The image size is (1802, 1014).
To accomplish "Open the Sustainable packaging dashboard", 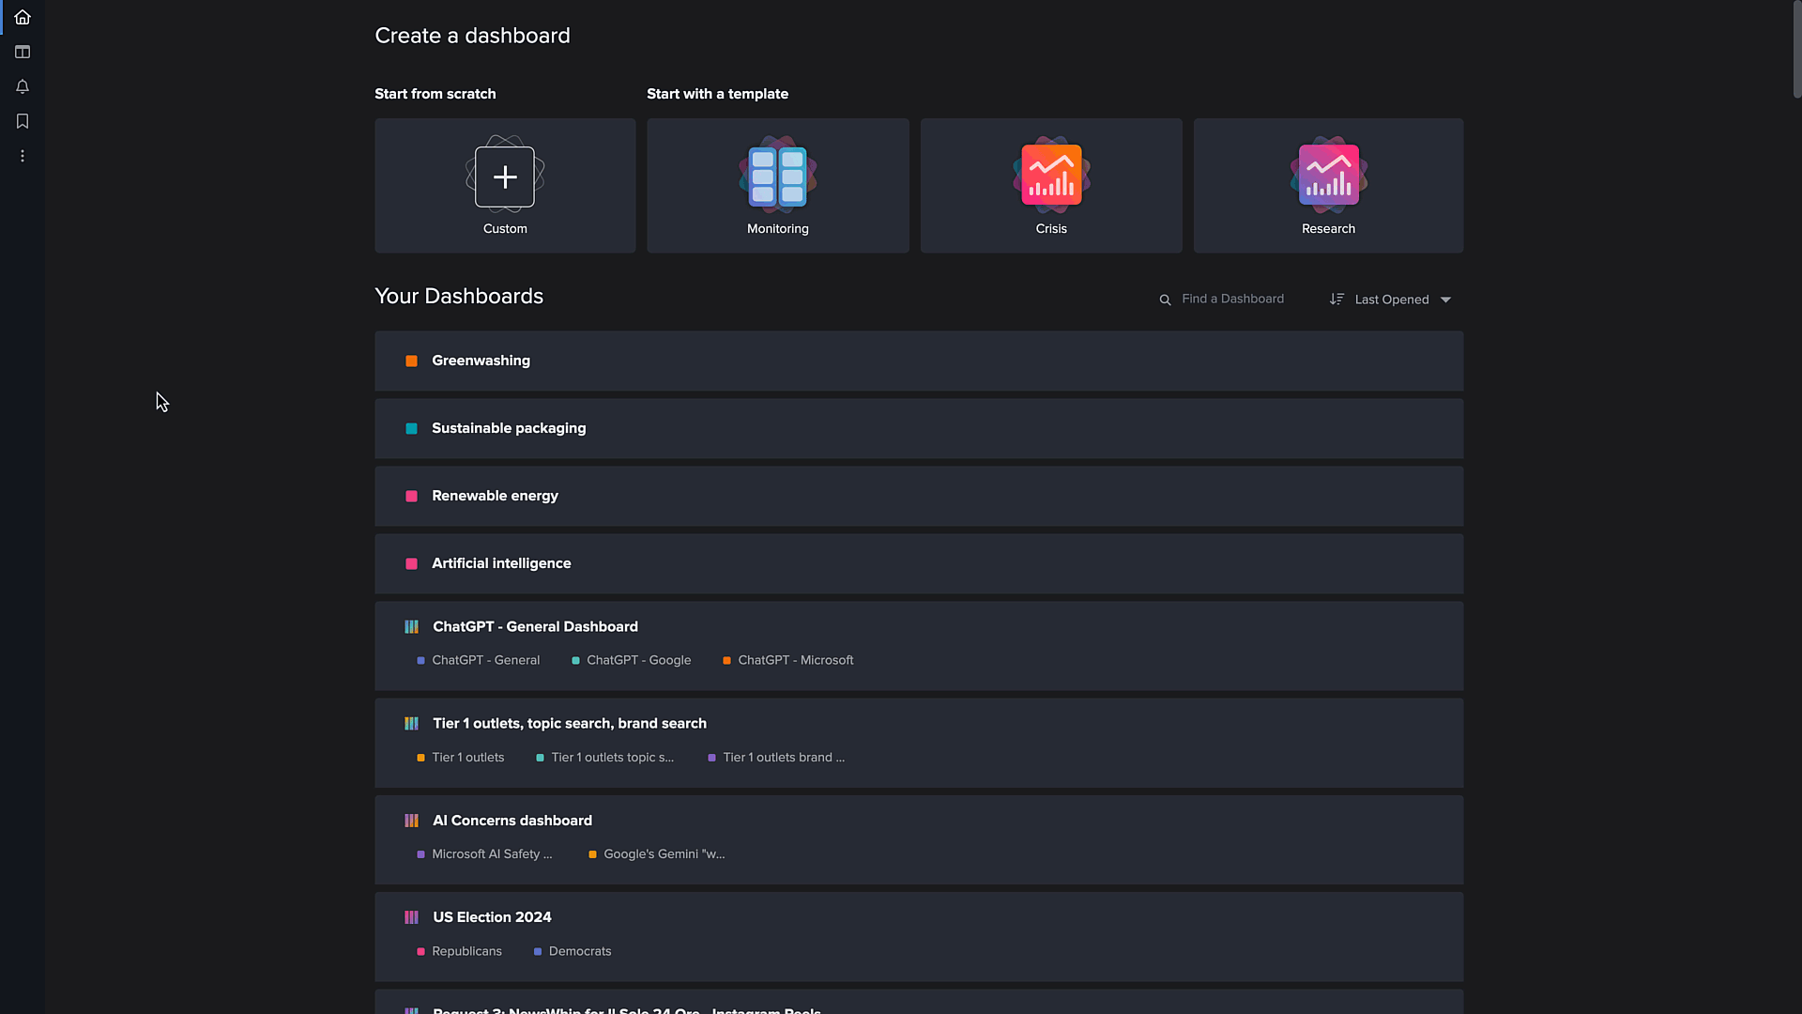I will [x=508, y=428].
